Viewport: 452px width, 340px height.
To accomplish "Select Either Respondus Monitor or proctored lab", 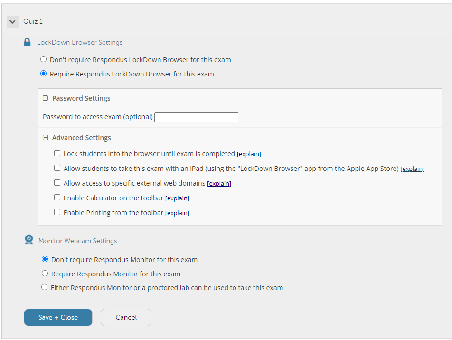I will (x=45, y=287).
